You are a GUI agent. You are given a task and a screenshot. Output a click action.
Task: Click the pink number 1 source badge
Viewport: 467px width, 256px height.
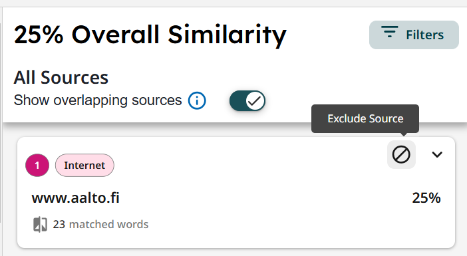tap(37, 165)
